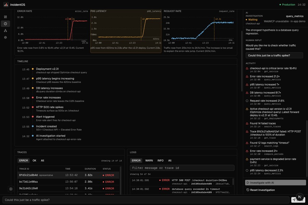Click the warning icon beside 'checkout-api is critical'
Screen dimensions: 308x205
(247, 68)
